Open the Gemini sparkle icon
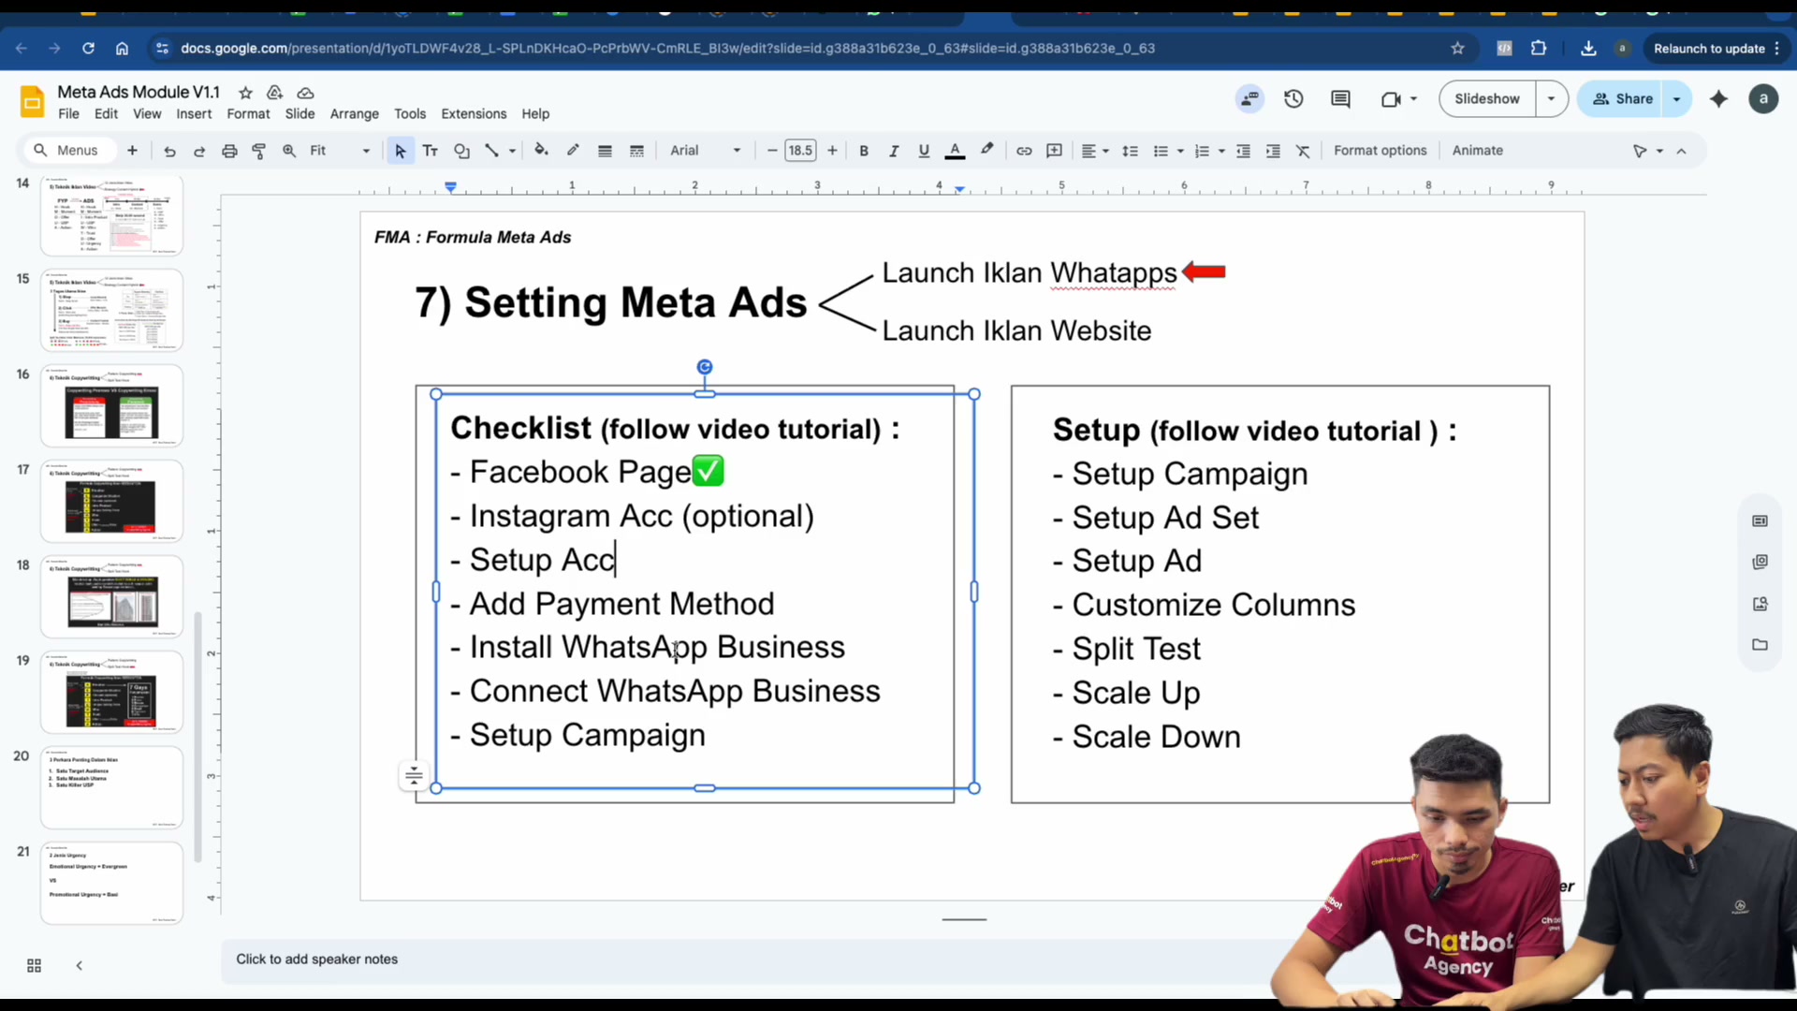Image resolution: width=1797 pixels, height=1011 pixels. (1718, 98)
